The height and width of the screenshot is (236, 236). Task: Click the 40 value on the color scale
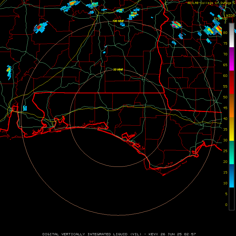click(x=225, y=119)
